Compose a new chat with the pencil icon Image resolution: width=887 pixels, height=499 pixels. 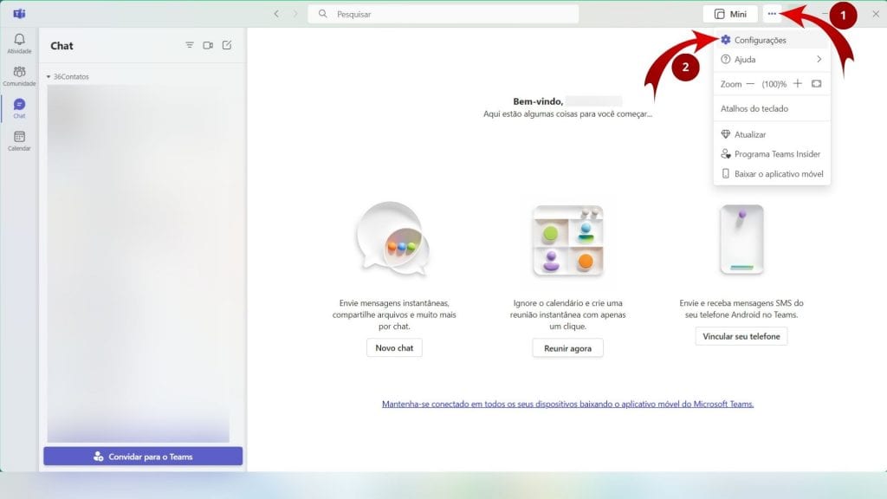[x=227, y=45]
